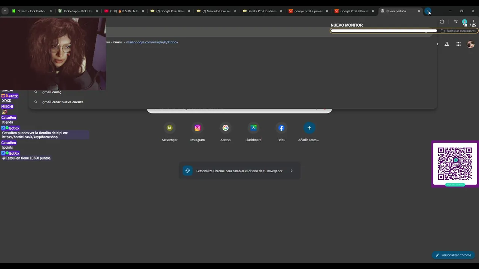Open the Search Labs flask icon
This screenshot has height=269, width=479.
point(447,44)
